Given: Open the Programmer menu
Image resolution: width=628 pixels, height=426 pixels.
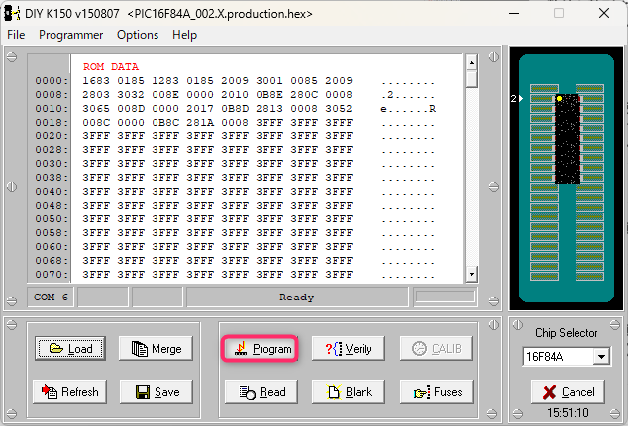Looking at the screenshot, I should tap(71, 35).
